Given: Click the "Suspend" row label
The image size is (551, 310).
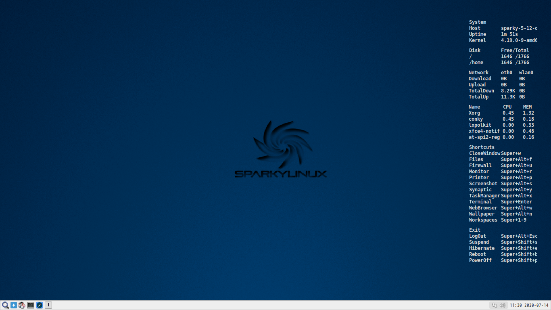Looking at the screenshot, I should 479,242.
